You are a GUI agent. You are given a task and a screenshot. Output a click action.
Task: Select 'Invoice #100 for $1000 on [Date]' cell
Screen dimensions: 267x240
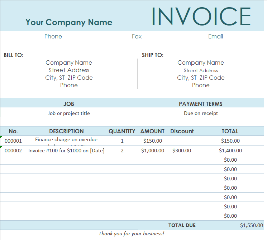click(66, 151)
